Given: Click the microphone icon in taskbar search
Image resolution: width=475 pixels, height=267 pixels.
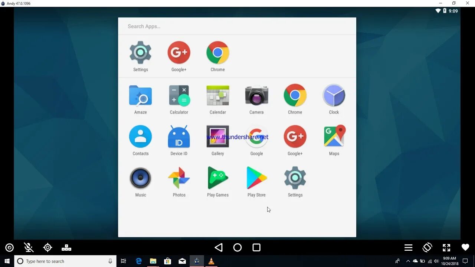Looking at the screenshot, I should (110, 261).
